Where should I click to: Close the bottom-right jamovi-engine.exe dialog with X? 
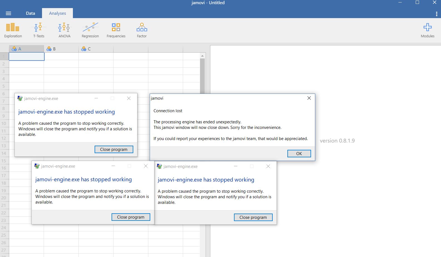pyautogui.click(x=268, y=166)
